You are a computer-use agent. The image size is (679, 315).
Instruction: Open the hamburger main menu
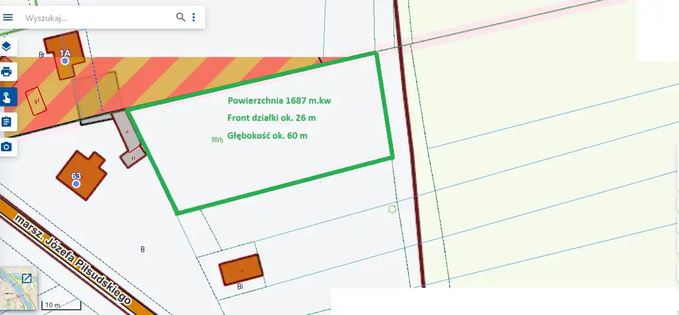point(8,17)
